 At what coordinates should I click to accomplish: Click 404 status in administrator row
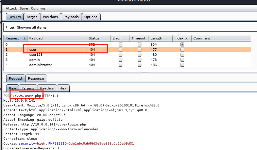coord(92,65)
